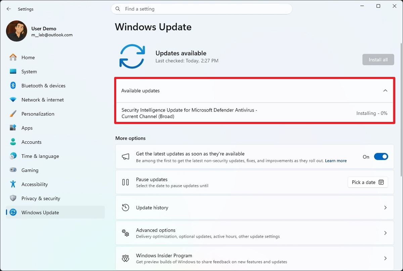Screen dimensions: 403x271
Task: Open Network & internet page
Action: coord(55,100)
